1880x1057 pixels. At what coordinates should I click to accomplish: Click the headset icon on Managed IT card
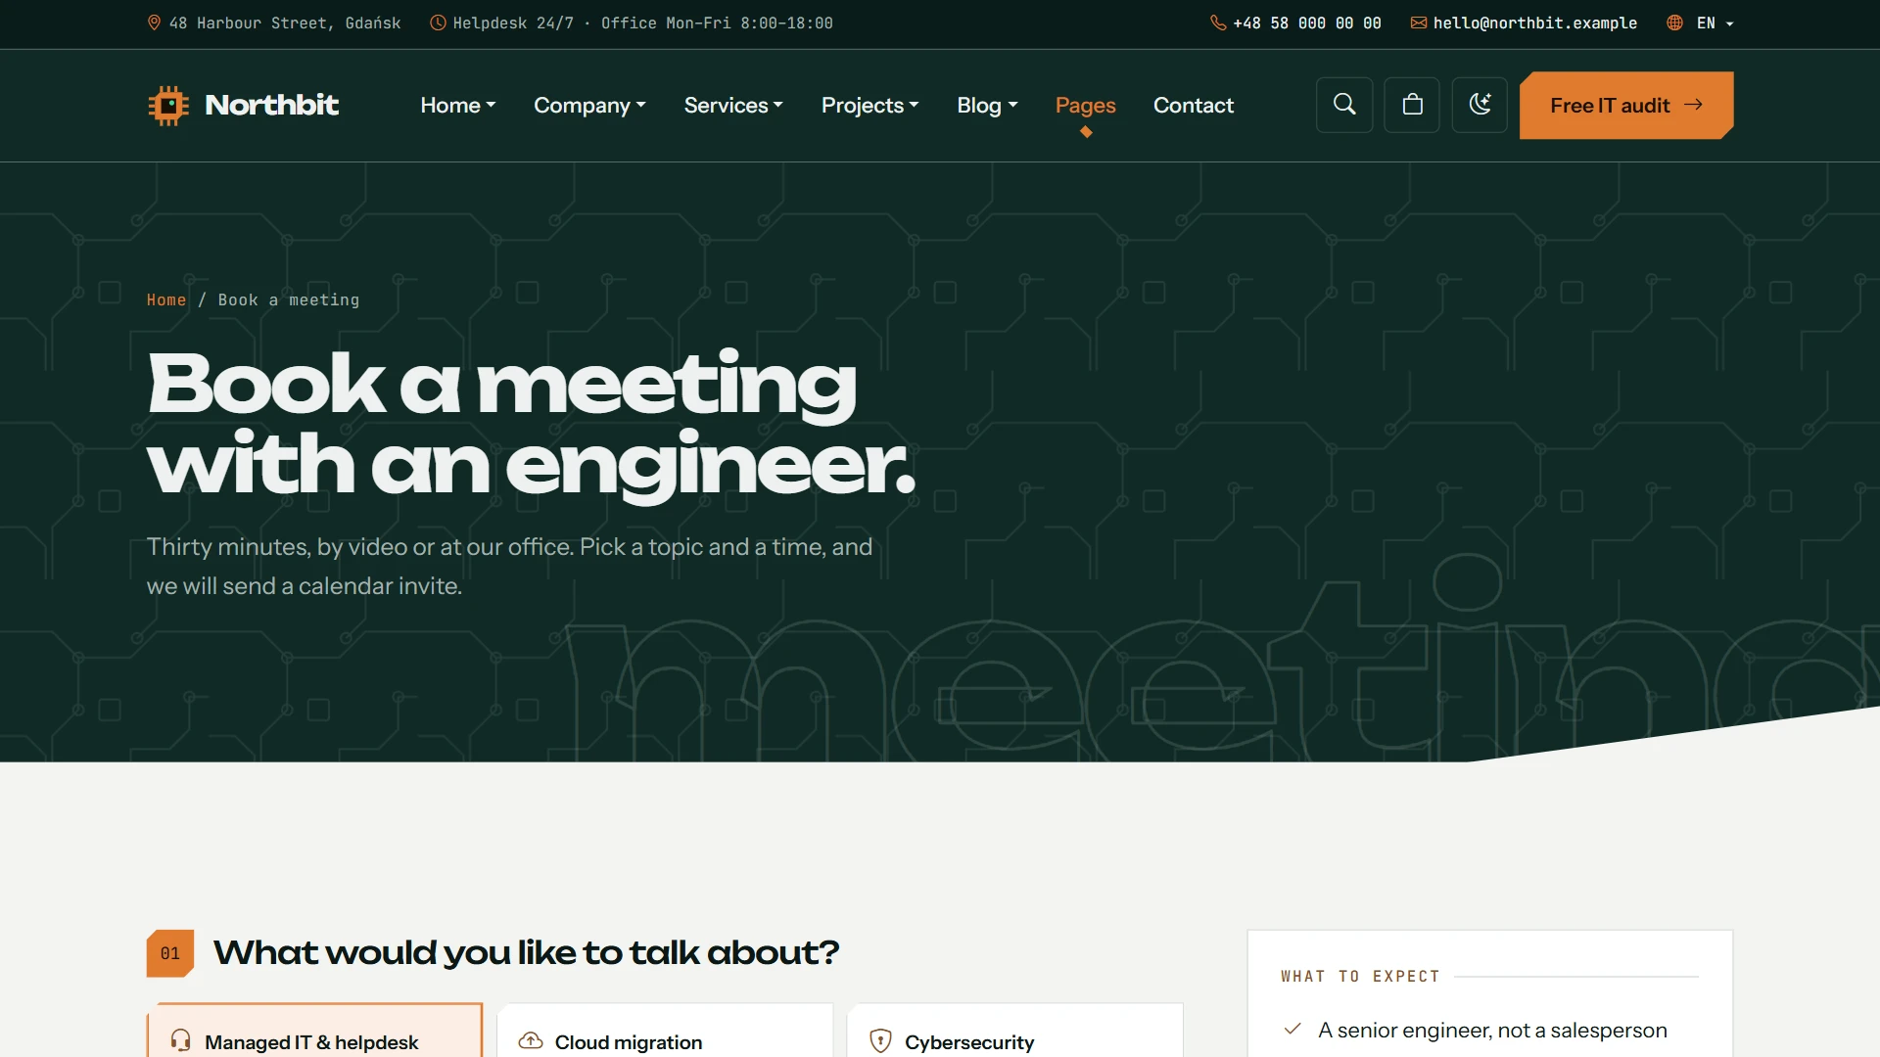pos(180,1040)
